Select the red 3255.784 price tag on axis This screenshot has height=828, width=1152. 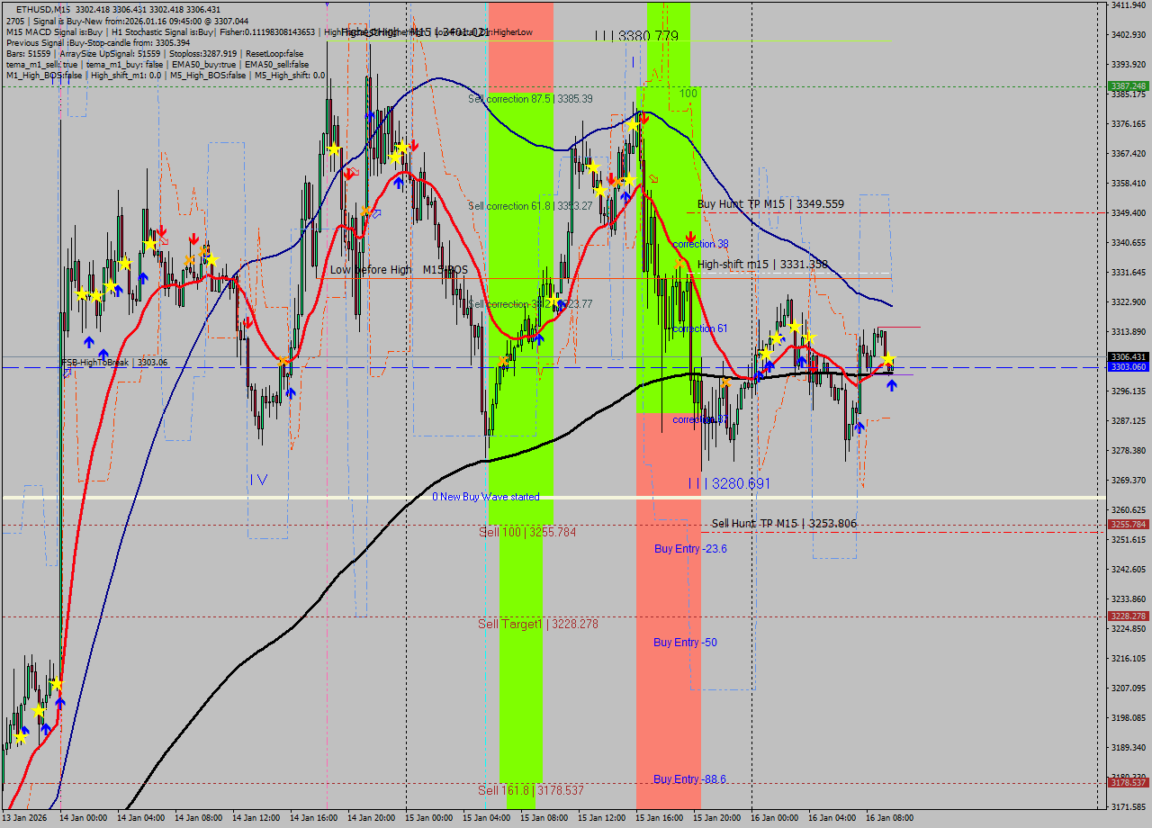pyautogui.click(x=1128, y=525)
